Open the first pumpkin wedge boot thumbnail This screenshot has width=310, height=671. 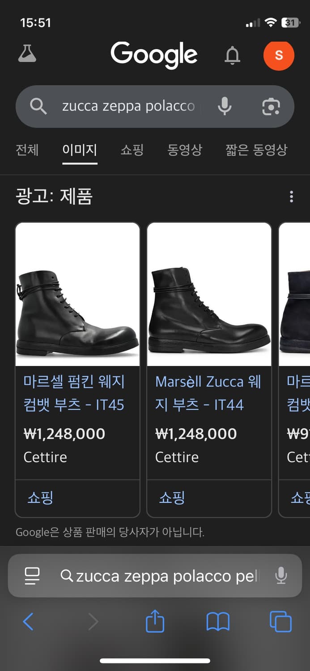[77, 294]
